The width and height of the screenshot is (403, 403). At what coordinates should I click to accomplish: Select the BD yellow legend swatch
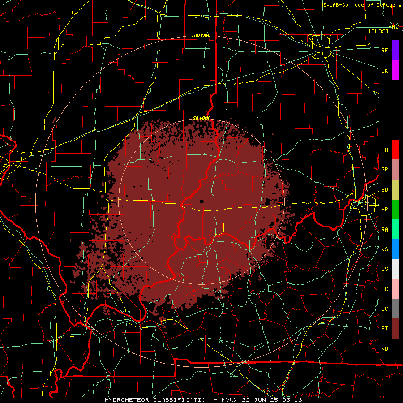pyautogui.click(x=395, y=190)
